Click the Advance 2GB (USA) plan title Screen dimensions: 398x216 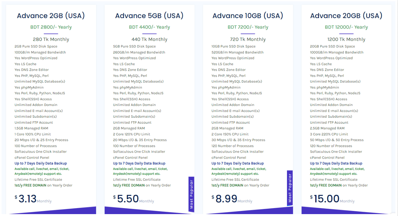51,16
